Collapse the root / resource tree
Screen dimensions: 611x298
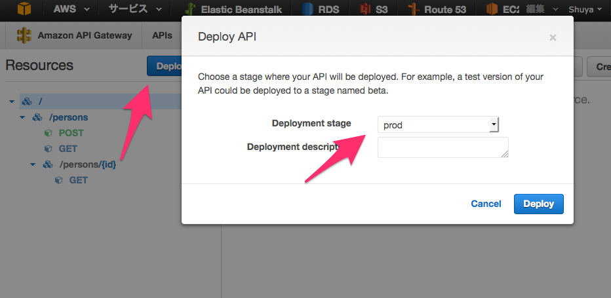tap(12, 102)
